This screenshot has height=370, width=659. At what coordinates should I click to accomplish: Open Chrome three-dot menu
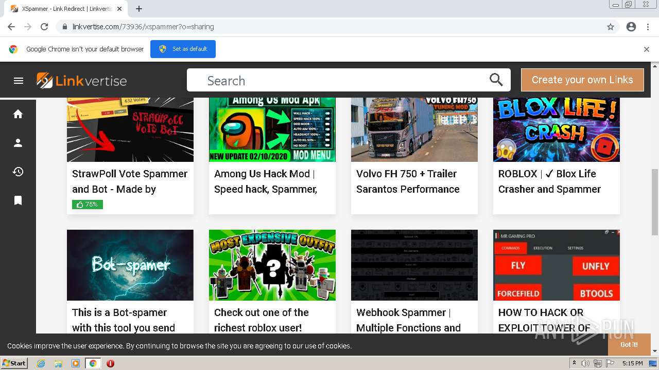pos(648,27)
